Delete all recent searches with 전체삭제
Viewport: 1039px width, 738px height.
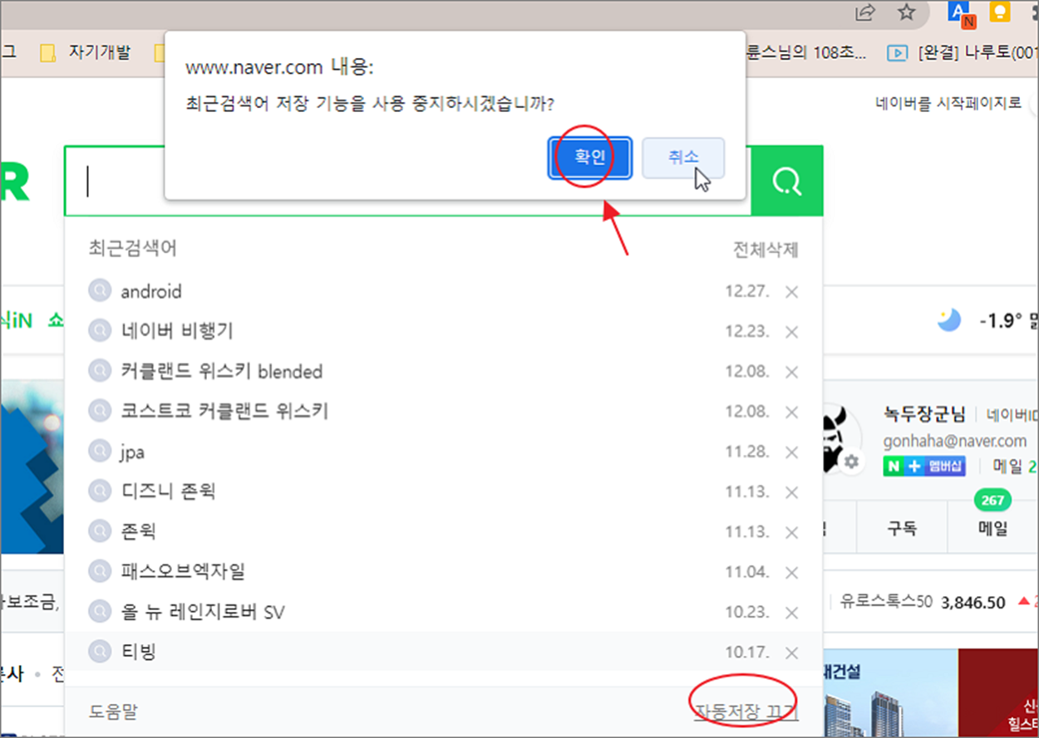pos(766,250)
